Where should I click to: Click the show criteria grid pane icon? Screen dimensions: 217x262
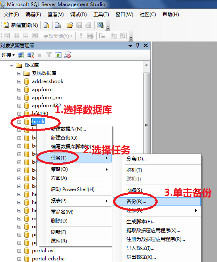[x=16, y=36]
